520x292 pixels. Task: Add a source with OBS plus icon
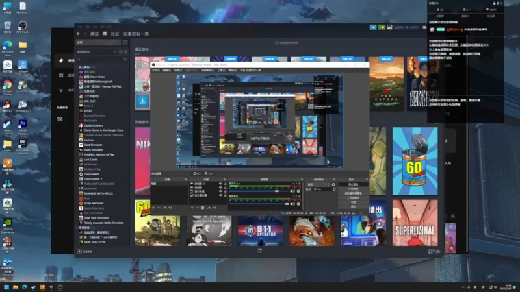point(192,208)
